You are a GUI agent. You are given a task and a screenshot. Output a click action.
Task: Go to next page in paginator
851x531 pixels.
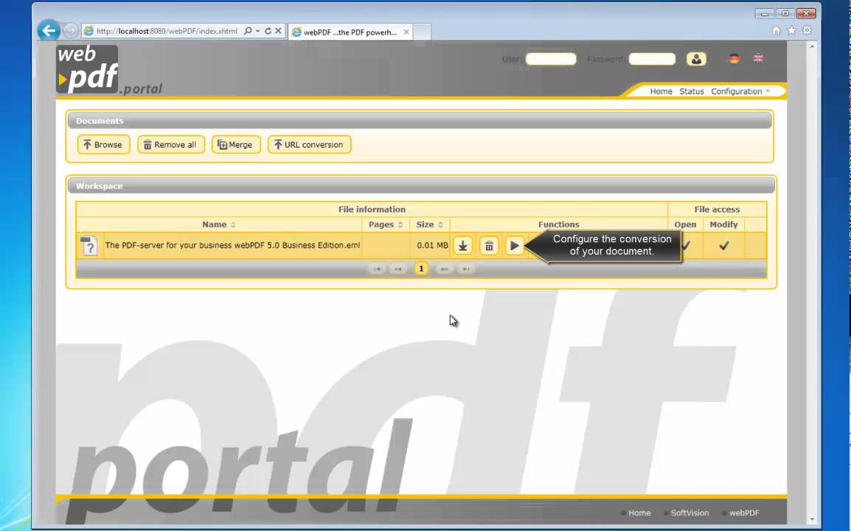(x=445, y=268)
